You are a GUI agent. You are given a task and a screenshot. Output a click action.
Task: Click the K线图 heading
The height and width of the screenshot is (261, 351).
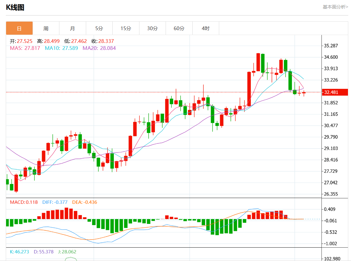(15, 7)
